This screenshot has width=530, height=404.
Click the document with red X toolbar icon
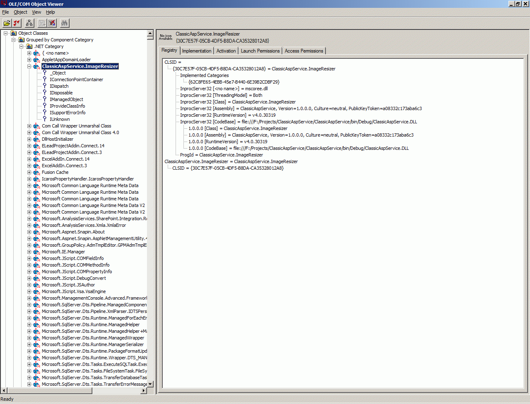(x=52, y=23)
